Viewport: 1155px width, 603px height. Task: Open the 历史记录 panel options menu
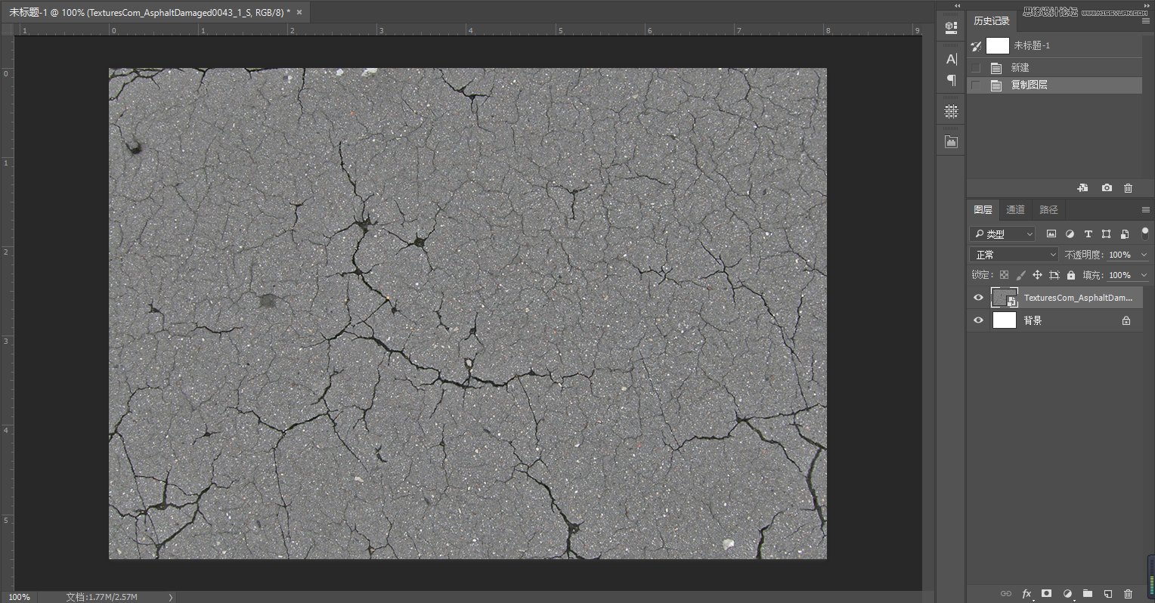[1145, 21]
